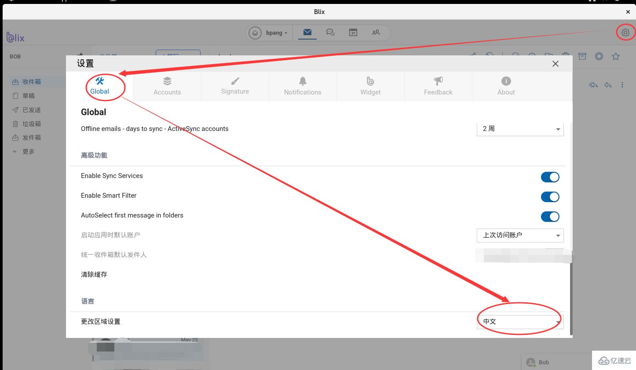Click the BOB account label in sidebar
Viewport: 636px width, 370px height.
15,57
